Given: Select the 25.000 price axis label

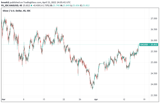Looking at the screenshot, I should click(x=154, y=62).
